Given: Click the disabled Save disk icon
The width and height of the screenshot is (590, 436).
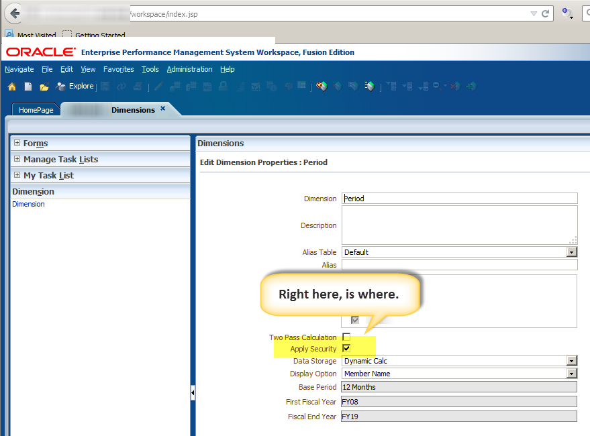Looking at the screenshot, I should click(105, 87).
